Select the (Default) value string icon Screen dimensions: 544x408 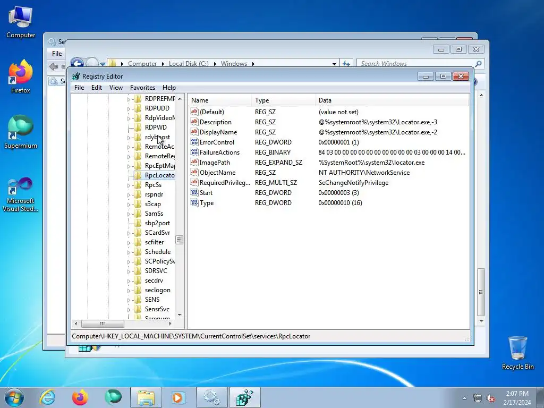(194, 112)
